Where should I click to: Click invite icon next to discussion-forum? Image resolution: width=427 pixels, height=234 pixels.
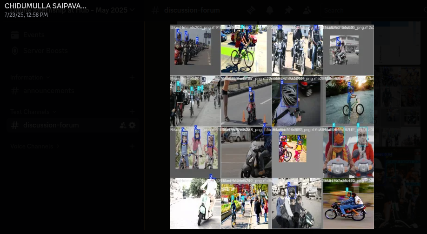click(x=123, y=125)
